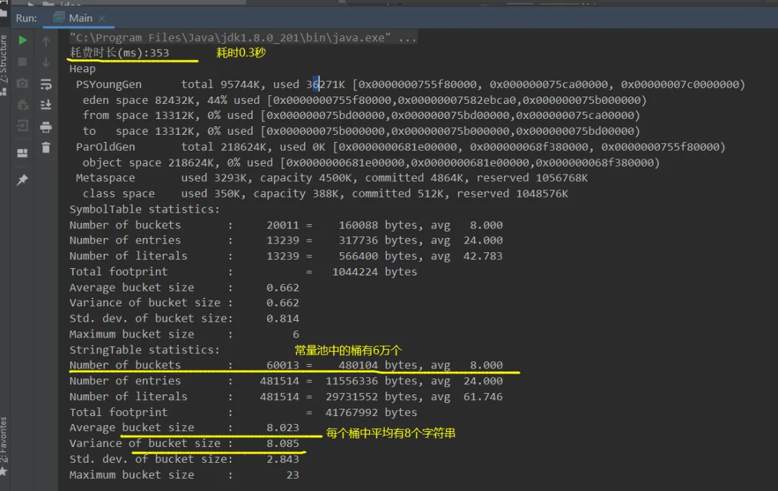Click the object space 218624K line
Image resolution: width=778 pixels, height=491 pixels.
click(371, 163)
